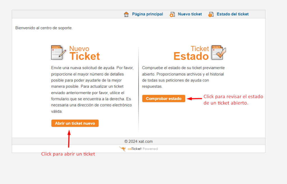Click the © 2024 xat.com footer text
The image size is (287, 184).
coord(138,141)
